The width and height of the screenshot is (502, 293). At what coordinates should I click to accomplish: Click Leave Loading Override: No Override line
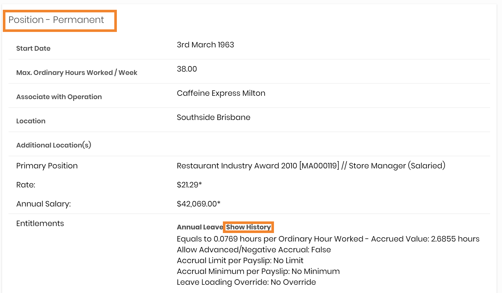coord(246,282)
